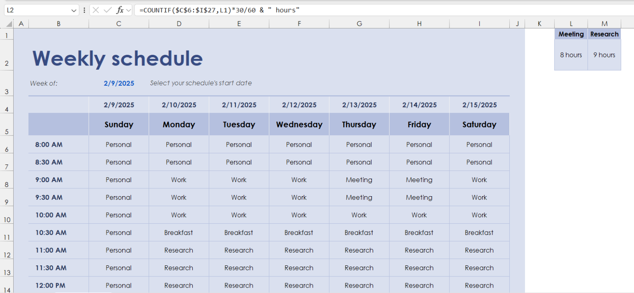Viewport: 634px width, 293px height.
Task: Select the Research header cell in column M
Action: click(604, 34)
